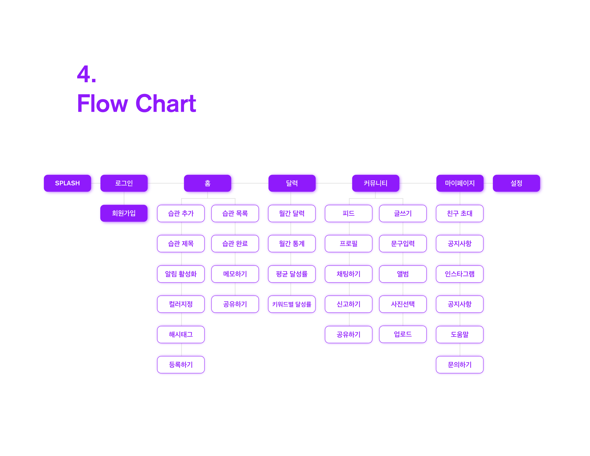Image resolution: width=590 pixels, height=456 pixels.
Task: Select the 로그인 node
Action: point(124,183)
